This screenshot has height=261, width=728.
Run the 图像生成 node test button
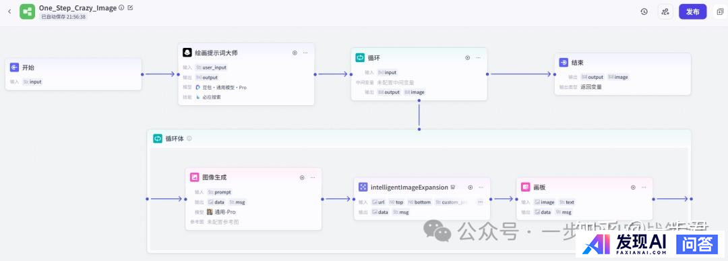tap(302, 177)
